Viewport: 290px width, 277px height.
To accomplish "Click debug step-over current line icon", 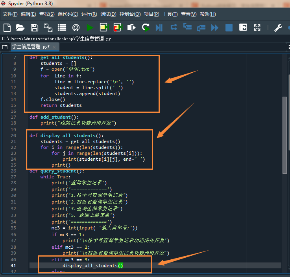I will point(174,27).
